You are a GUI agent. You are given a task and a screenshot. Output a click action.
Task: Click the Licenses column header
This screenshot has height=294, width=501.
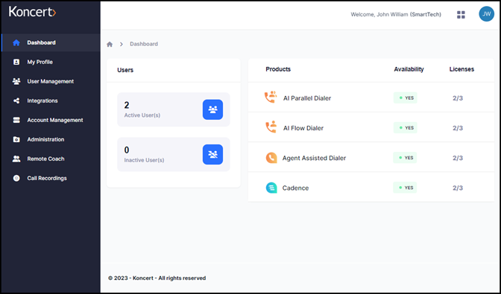[x=461, y=69]
